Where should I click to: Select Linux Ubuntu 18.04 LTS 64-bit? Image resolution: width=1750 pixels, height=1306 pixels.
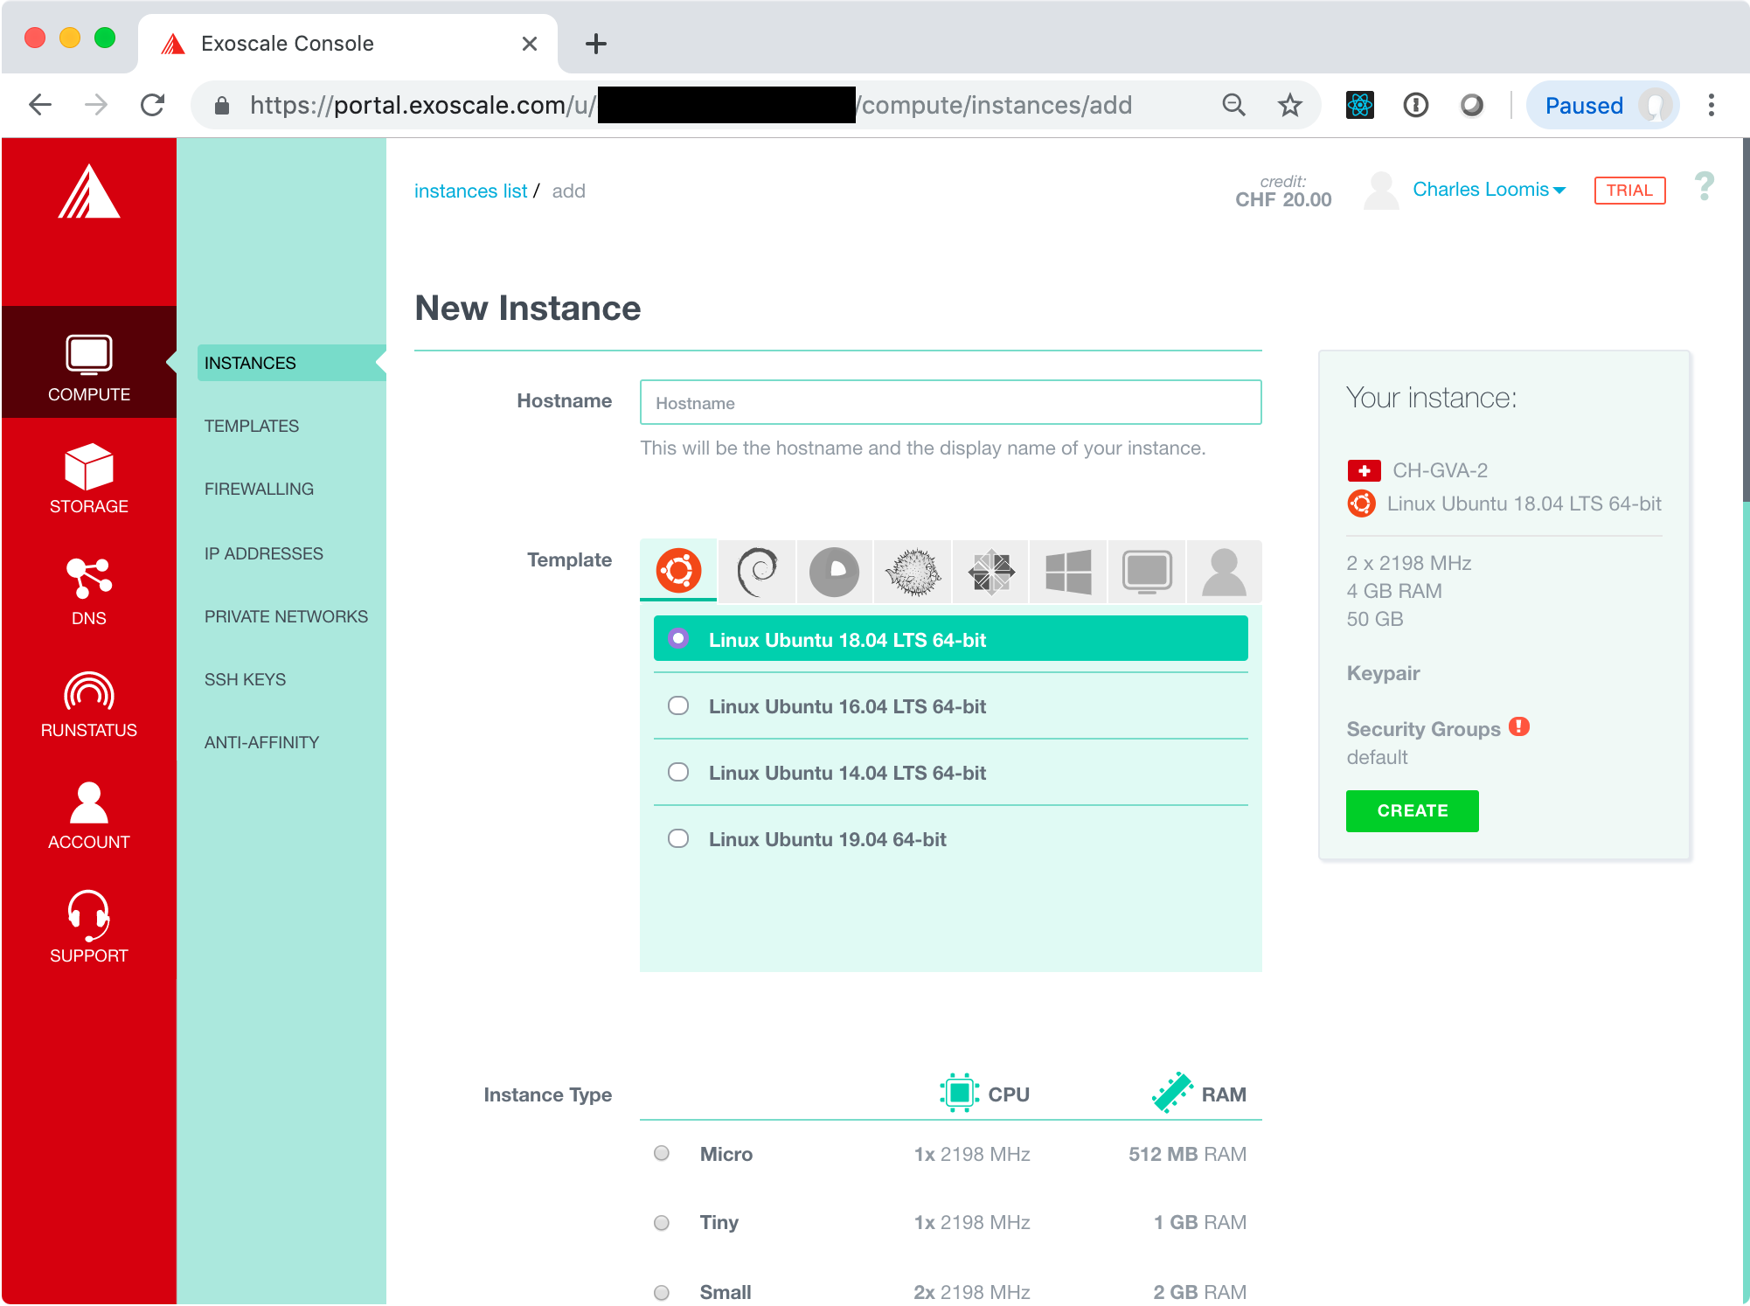point(950,639)
